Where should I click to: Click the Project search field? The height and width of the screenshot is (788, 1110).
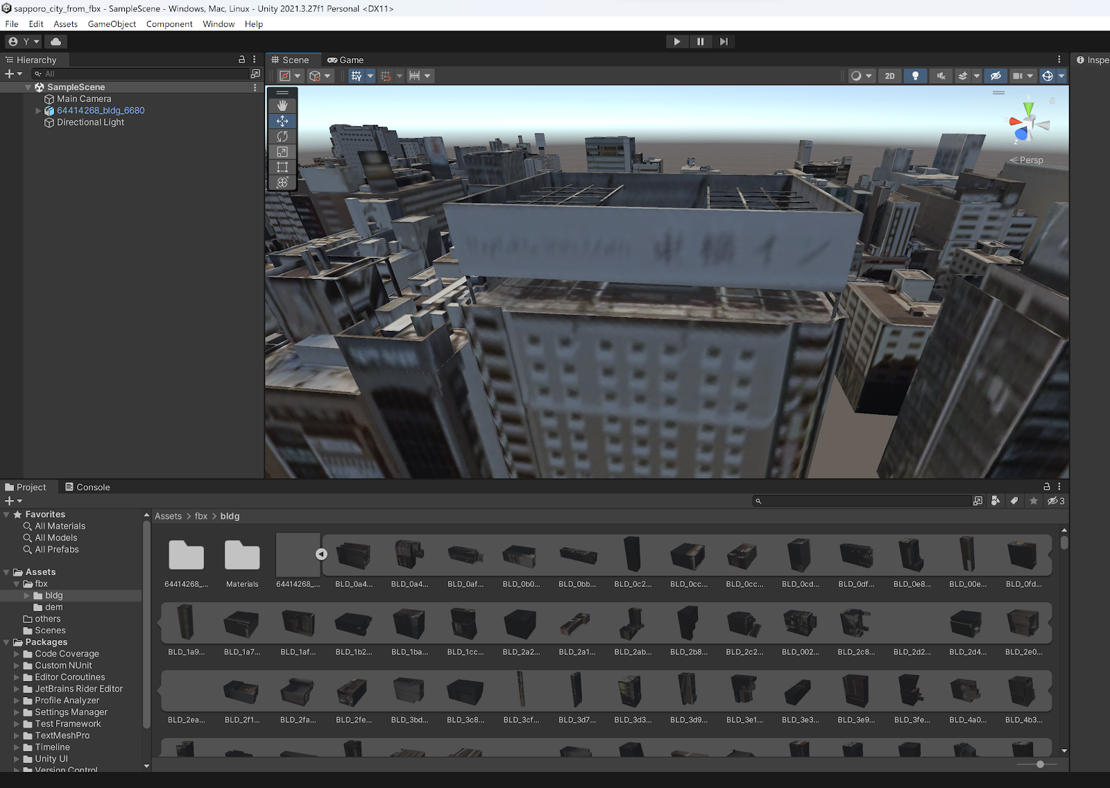click(862, 501)
